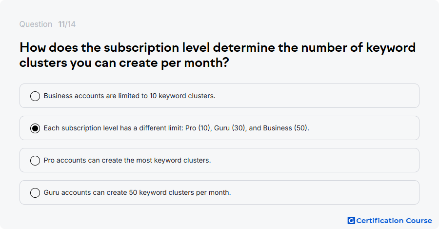Screen dimensions: 439x229
Task: Click the answer text 'Pro accounts can create the most keyword clusters.'
Action: (x=127, y=160)
